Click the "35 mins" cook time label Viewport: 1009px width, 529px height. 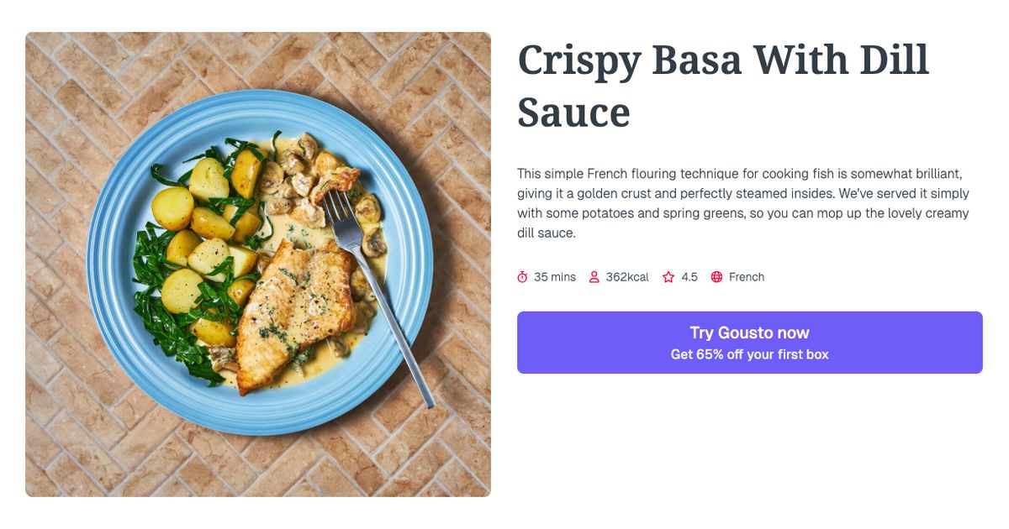[x=554, y=276]
